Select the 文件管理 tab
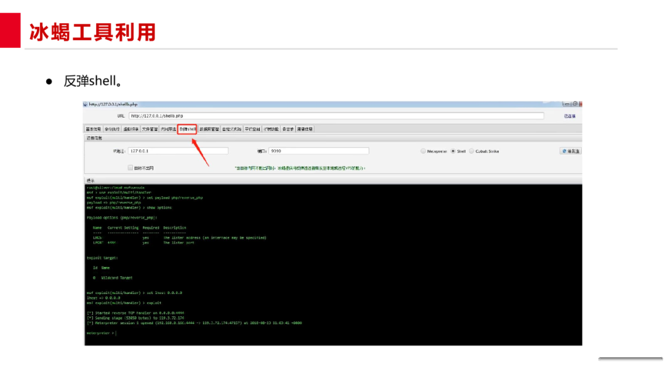This screenshot has height=374, width=665. click(150, 129)
